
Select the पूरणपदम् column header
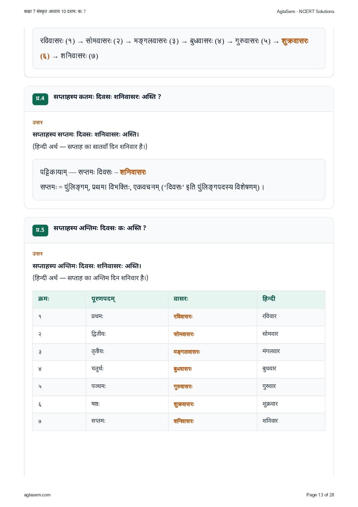[x=103, y=299]
